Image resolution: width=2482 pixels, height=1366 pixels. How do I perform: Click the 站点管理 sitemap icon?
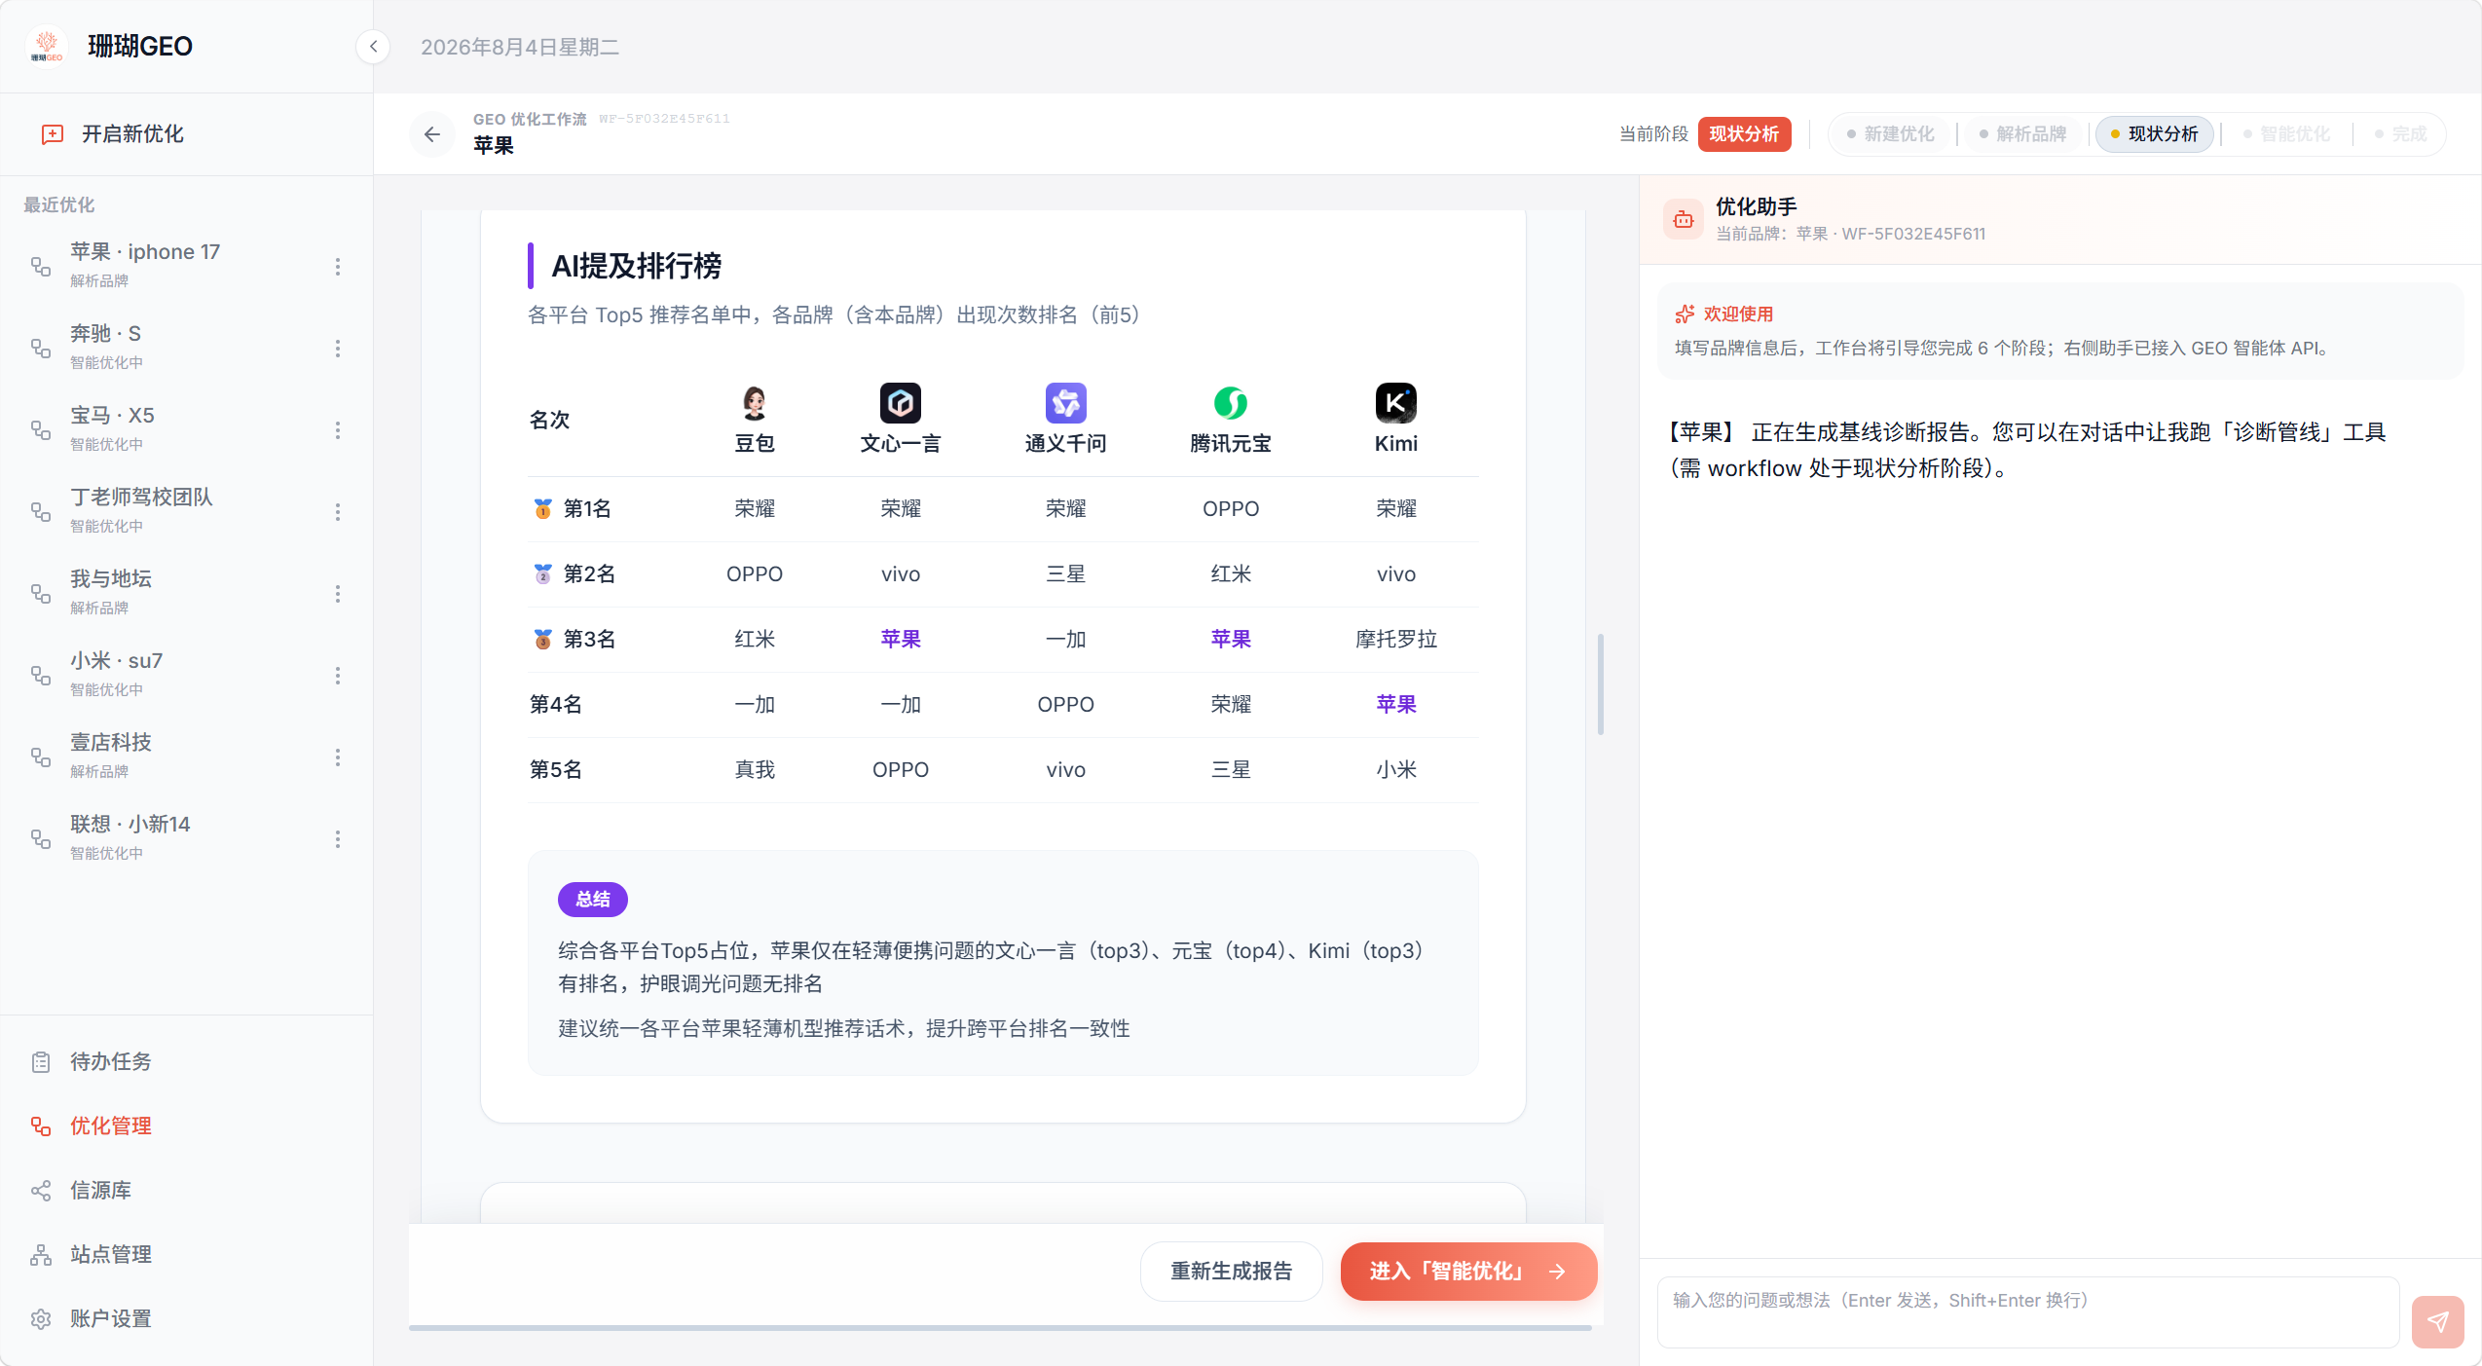[x=41, y=1254]
